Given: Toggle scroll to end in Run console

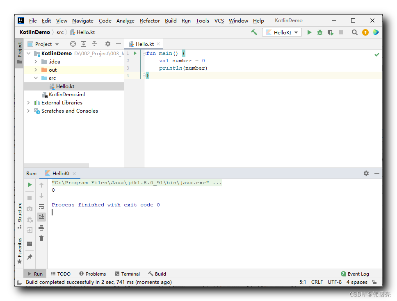Looking at the screenshot, I should (41, 217).
